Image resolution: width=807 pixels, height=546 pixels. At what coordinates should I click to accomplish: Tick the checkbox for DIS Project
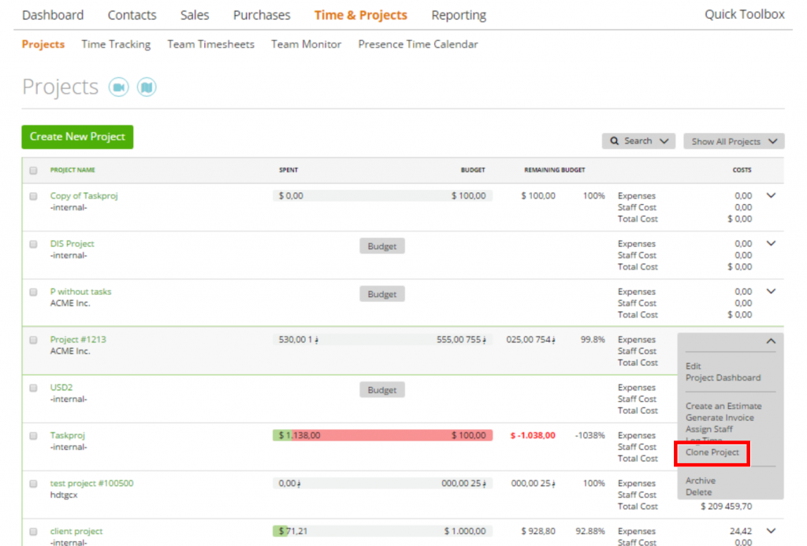tap(32, 243)
